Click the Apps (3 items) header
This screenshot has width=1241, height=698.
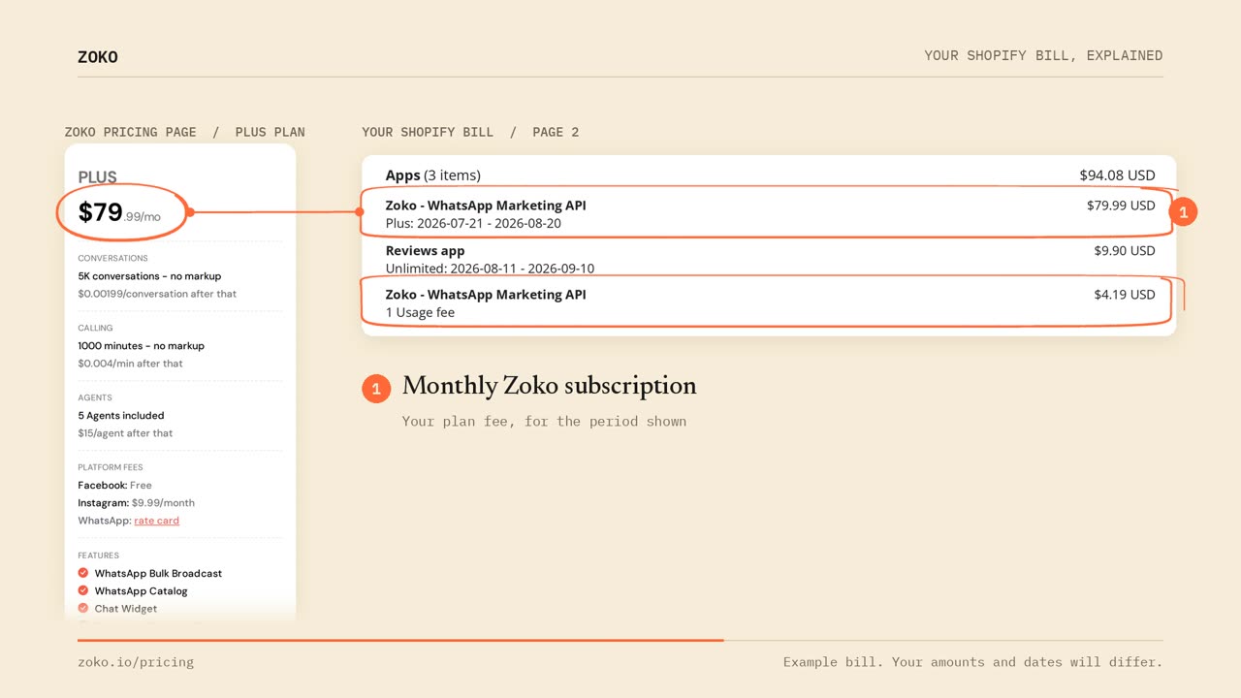coord(433,175)
